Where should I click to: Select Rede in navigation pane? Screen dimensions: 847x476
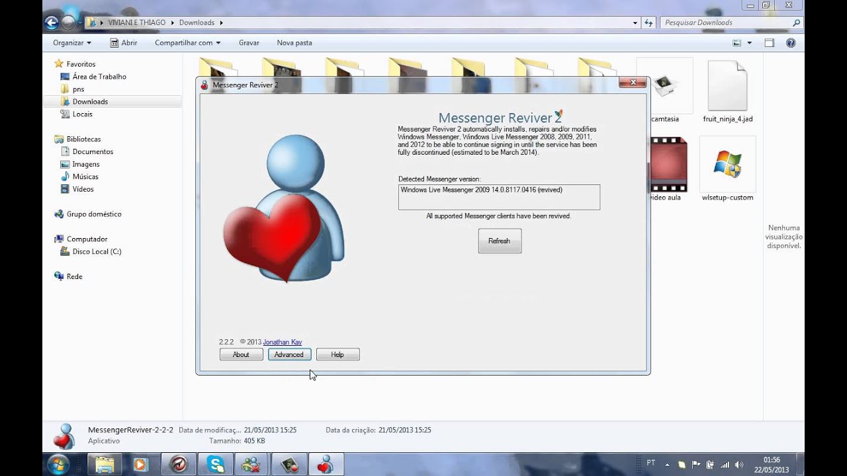click(74, 277)
